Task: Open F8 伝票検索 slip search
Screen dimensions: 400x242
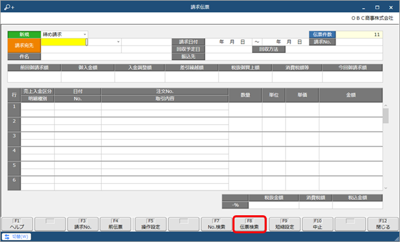Action: [x=249, y=224]
